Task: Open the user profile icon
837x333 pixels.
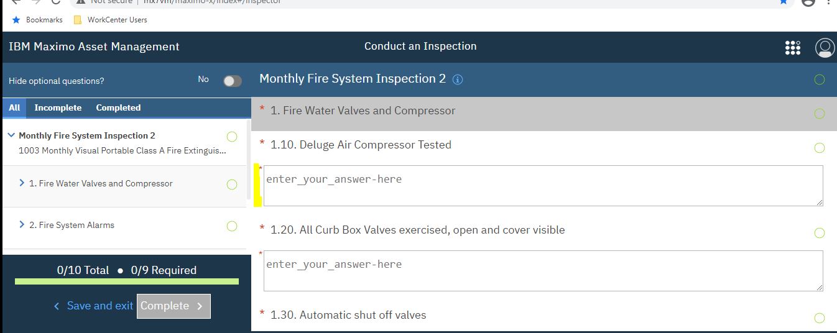Action: click(825, 48)
